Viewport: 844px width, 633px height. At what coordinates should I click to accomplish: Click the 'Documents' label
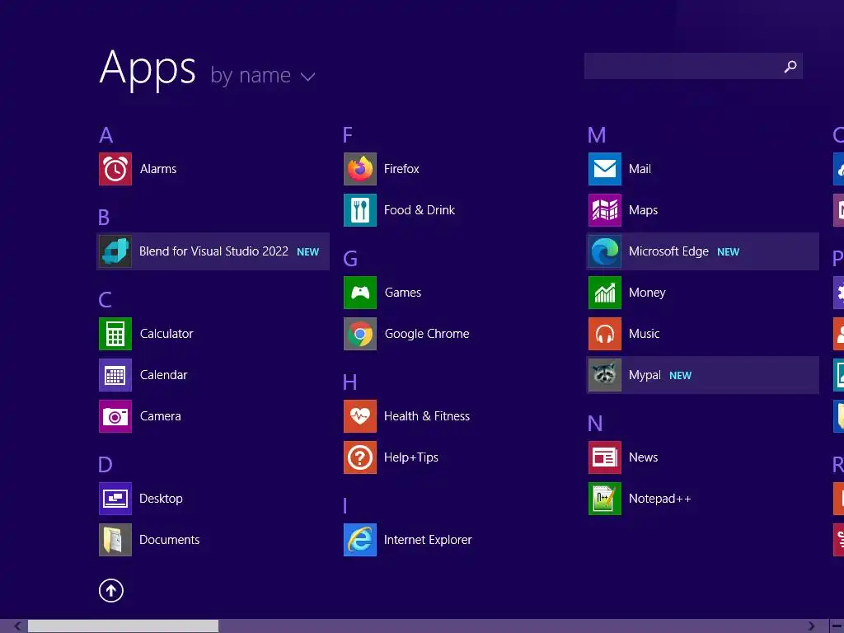(x=170, y=540)
